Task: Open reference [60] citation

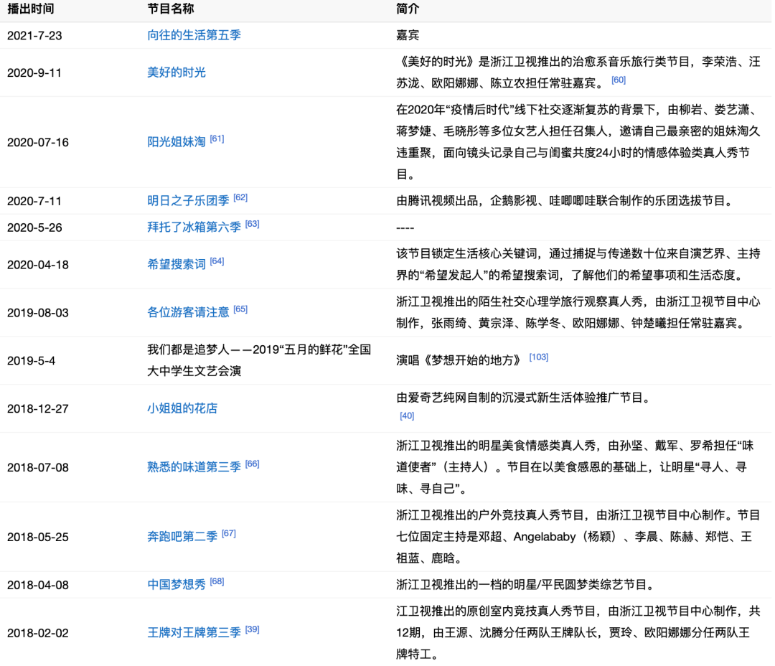Action: click(619, 80)
